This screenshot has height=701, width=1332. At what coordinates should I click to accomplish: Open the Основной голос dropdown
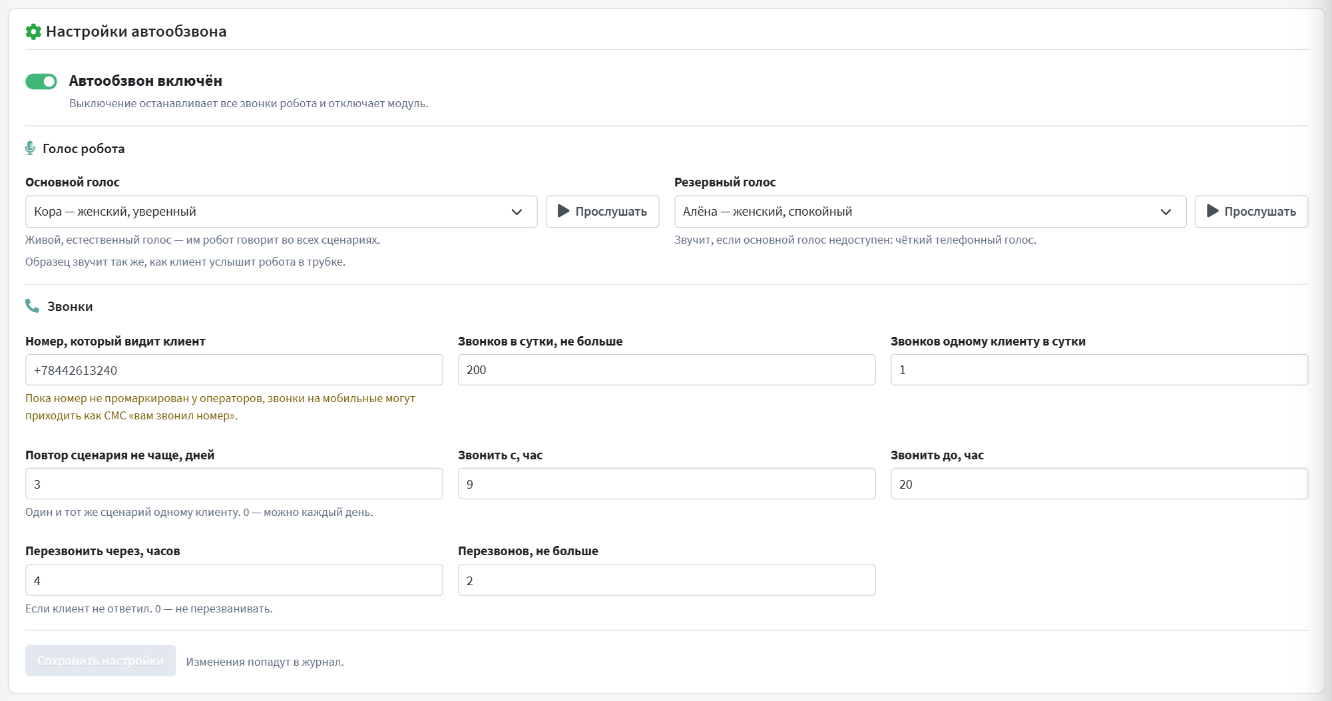click(x=281, y=212)
